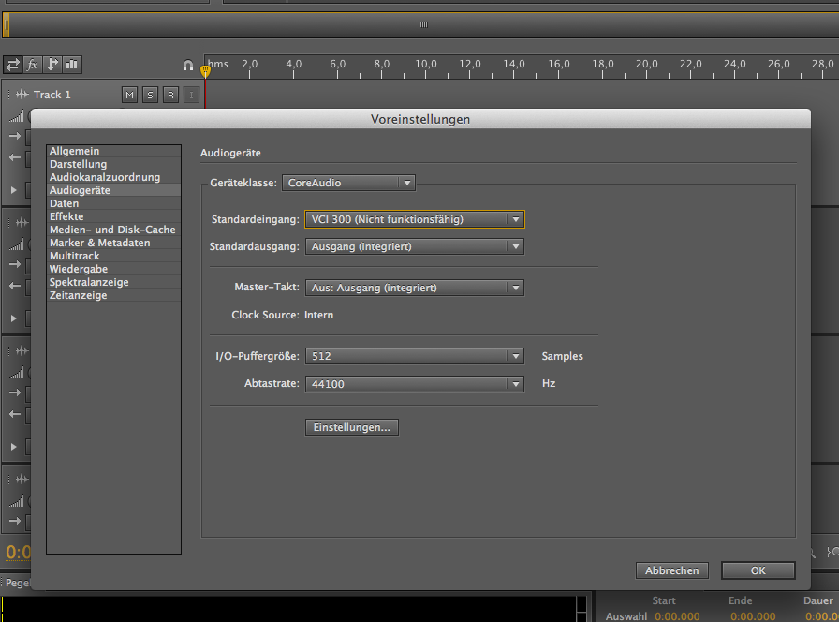The width and height of the screenshot is (839, 622).
Task: Click Abbrechen to cancel preferences
Action: [671, 570]
